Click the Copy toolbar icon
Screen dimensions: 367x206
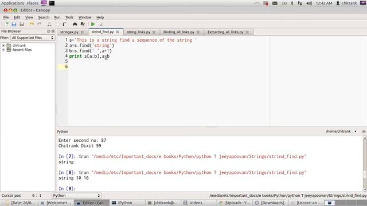57,24
